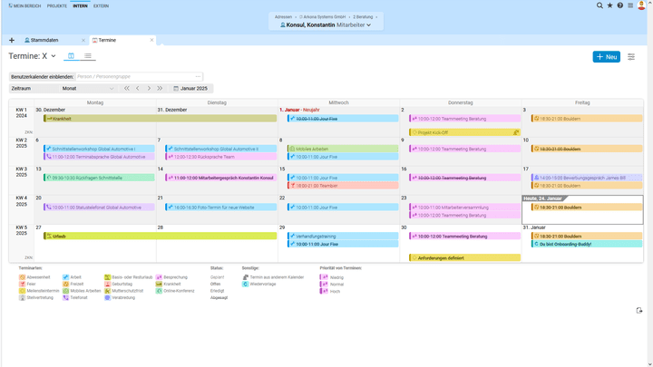Expand the Monat period dropdown

point(88,89)
